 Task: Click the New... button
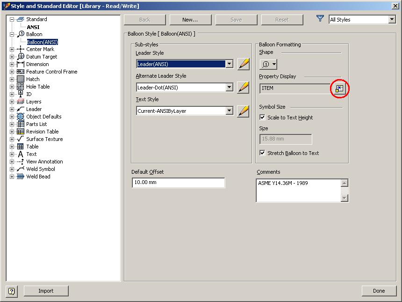pos(190,20)
